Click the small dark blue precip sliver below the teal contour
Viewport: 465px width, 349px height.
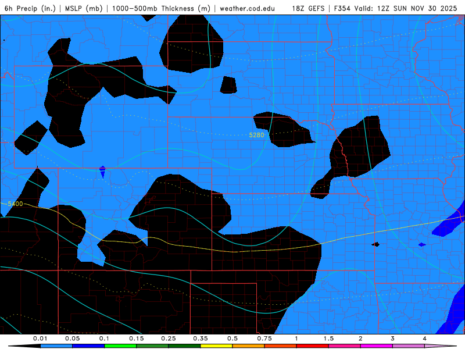[102, 172]
